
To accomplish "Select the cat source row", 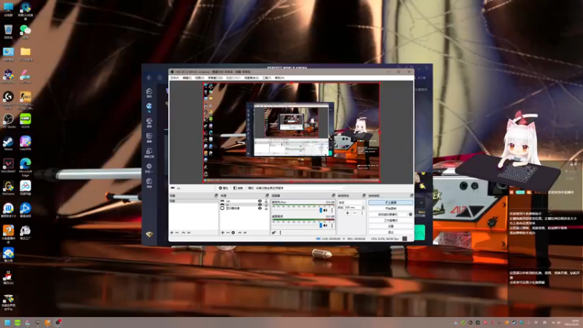I will click(244, 201).
